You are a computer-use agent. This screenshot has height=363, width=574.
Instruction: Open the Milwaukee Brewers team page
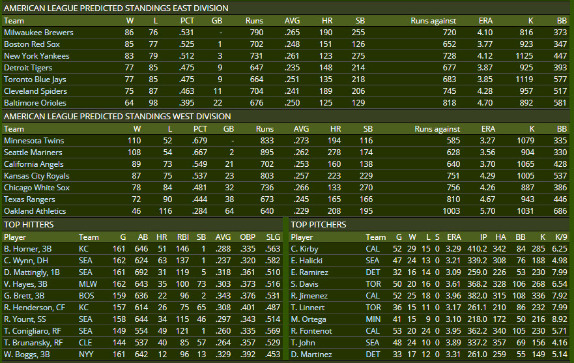(38, 33)
